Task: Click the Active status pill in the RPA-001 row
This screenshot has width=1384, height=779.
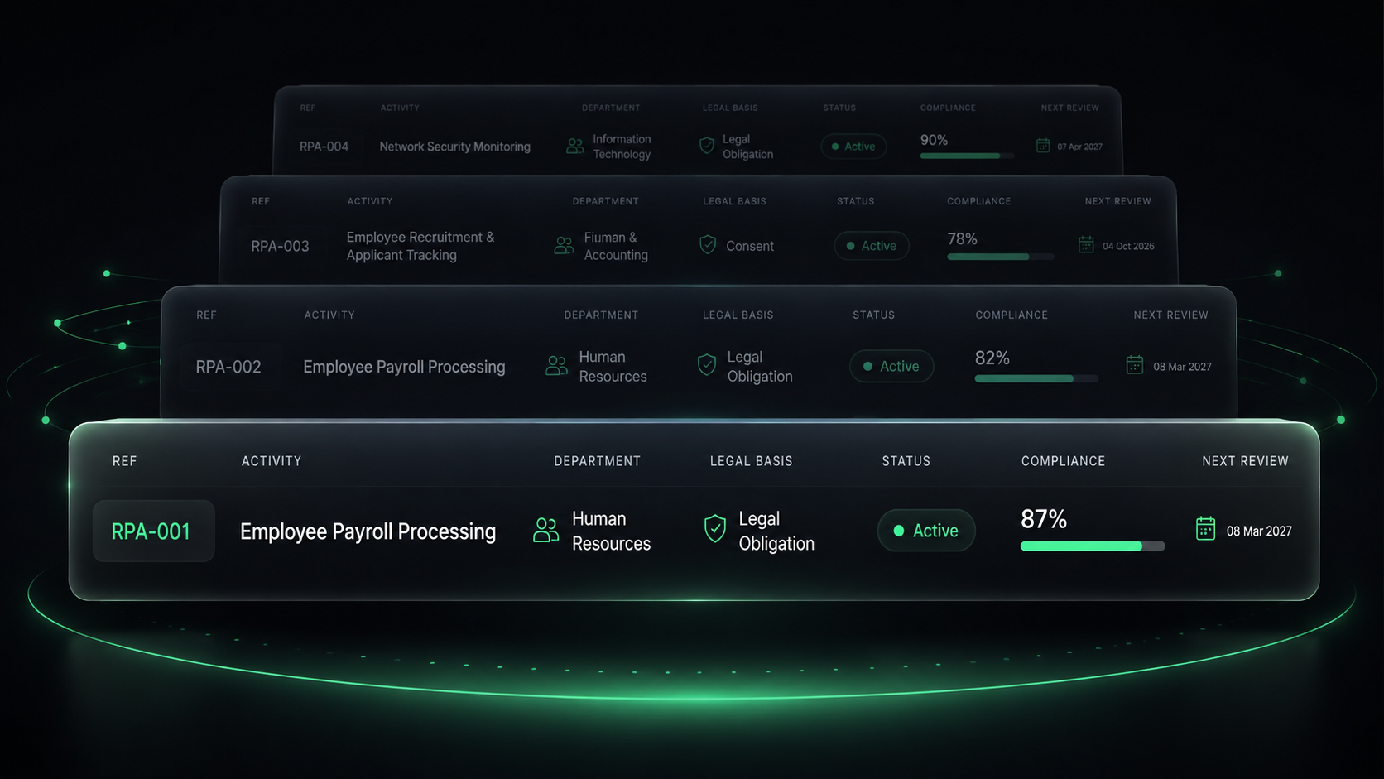Action: click(x=926, y=530)
